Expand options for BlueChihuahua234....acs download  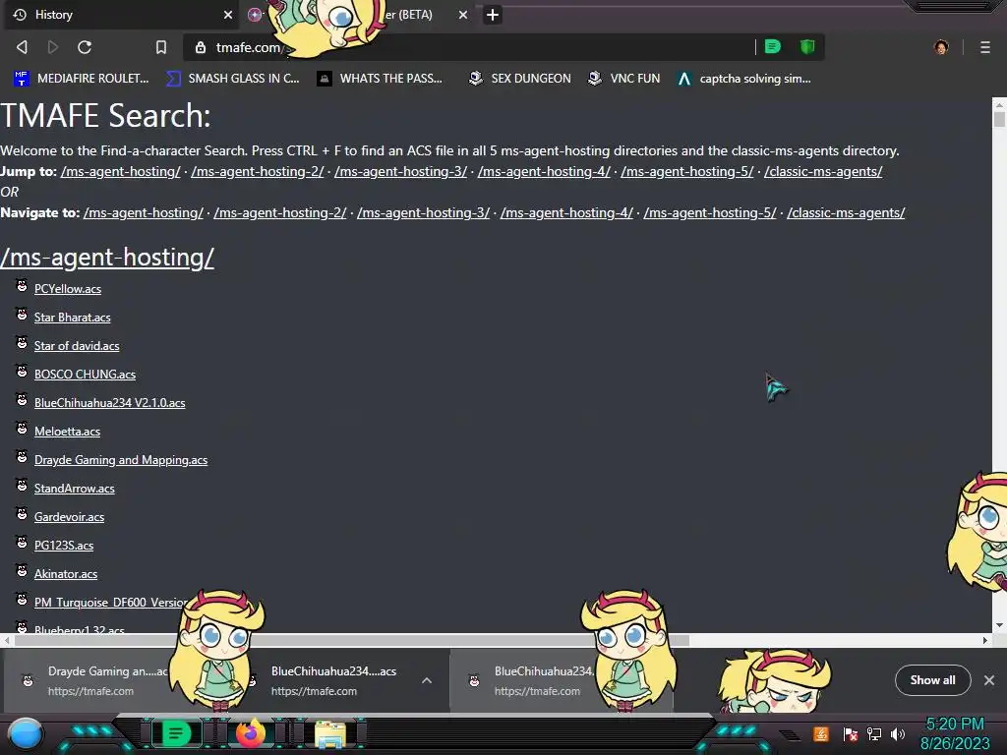[x=427, y=680]
